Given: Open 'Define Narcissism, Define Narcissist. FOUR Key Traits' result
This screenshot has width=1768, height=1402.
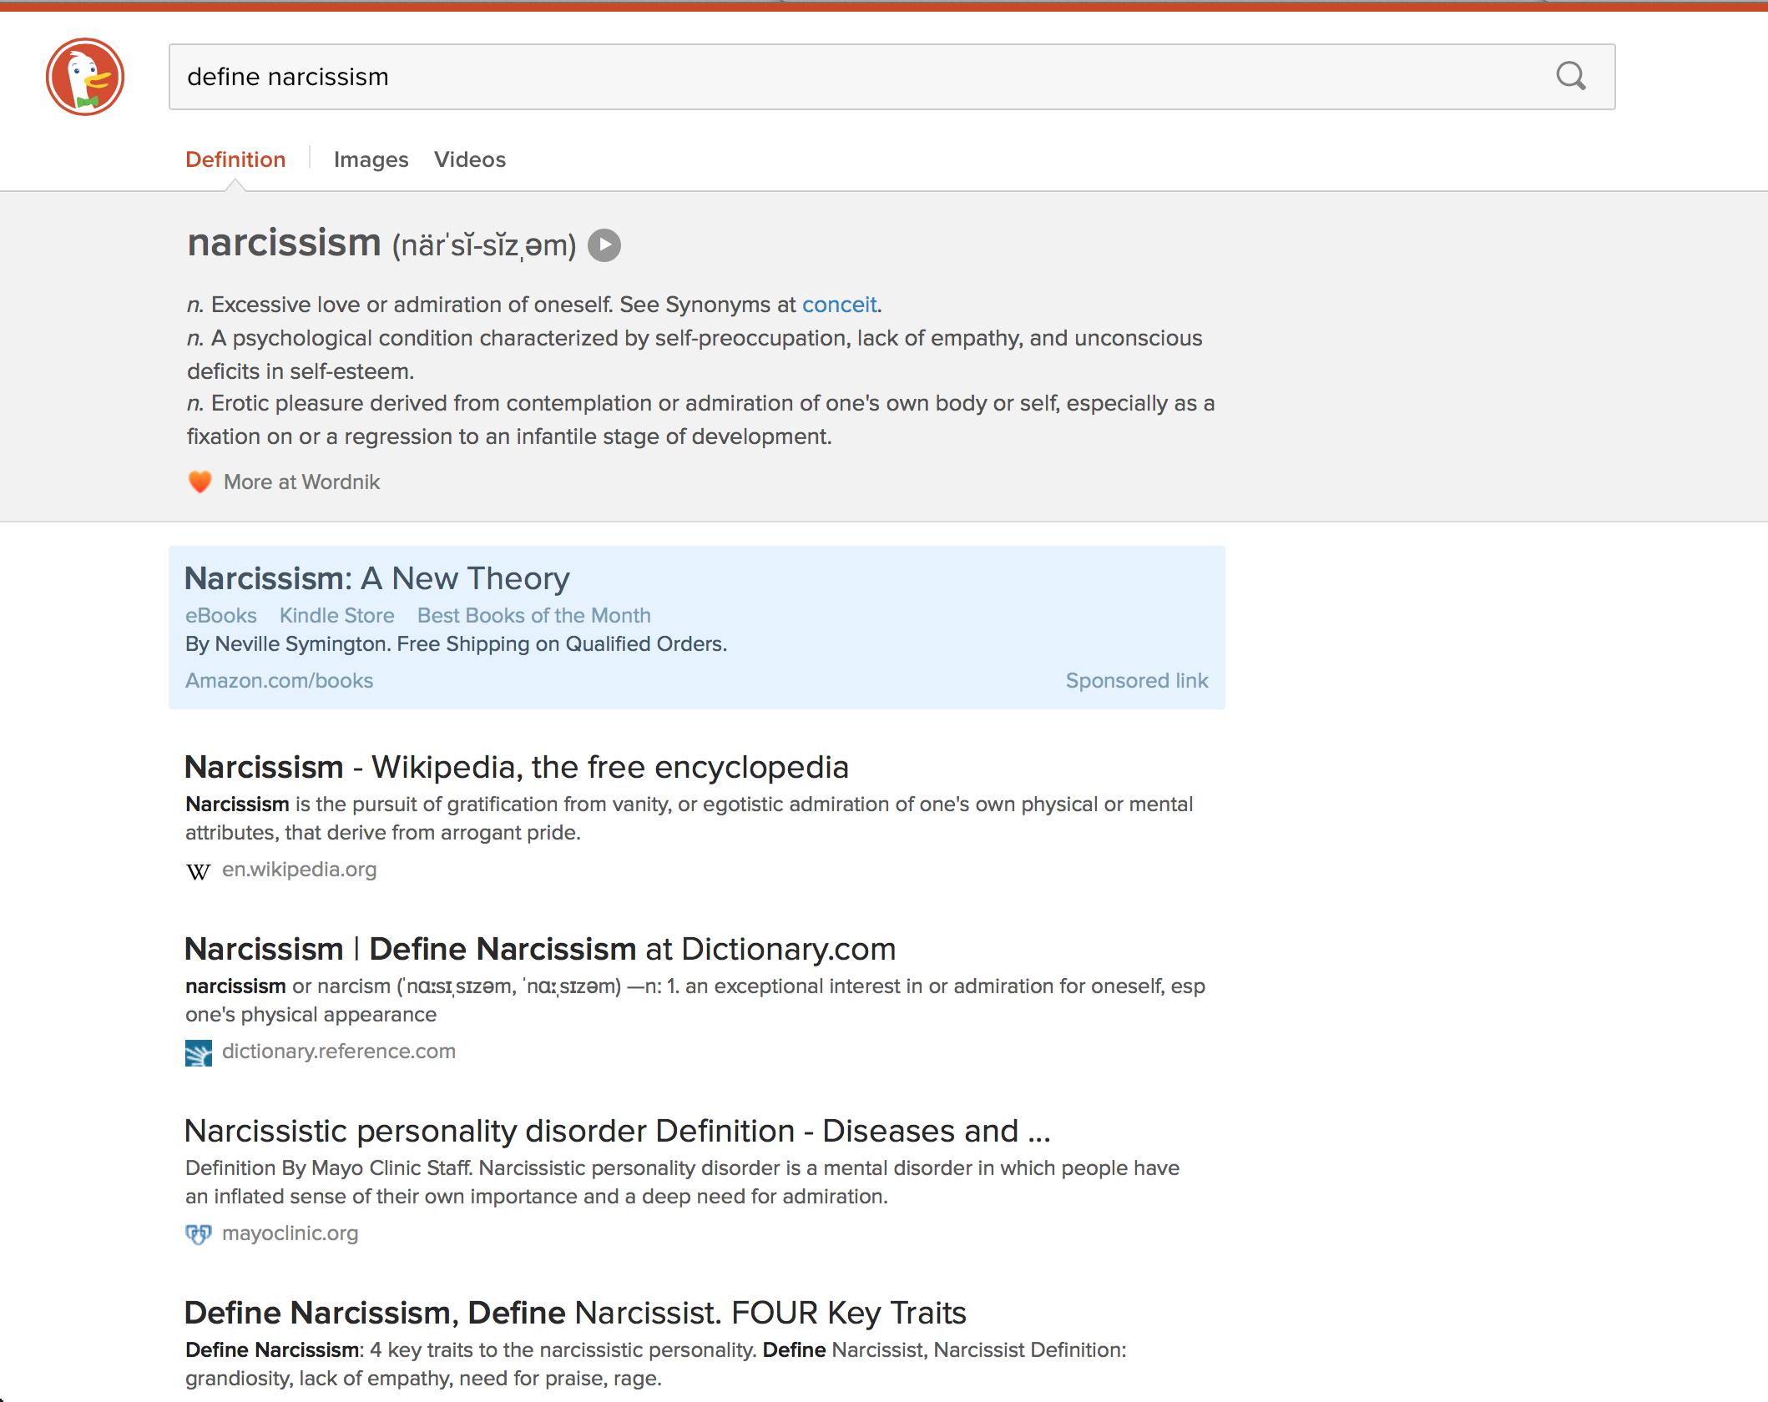Looking at the screenshot, I should coord(574,1313).
